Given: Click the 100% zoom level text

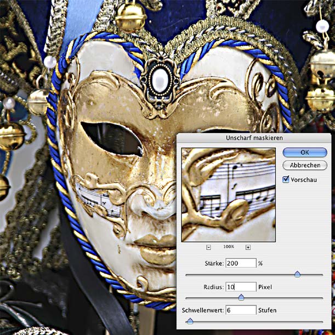Looking at the screenshot, I should (229, 247).
